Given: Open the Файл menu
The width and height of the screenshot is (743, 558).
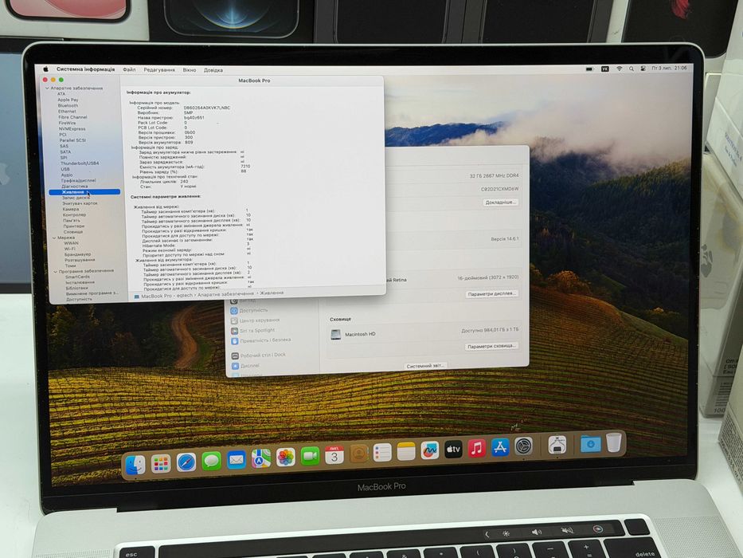Looking at the screenshot, I should (129, 70).
